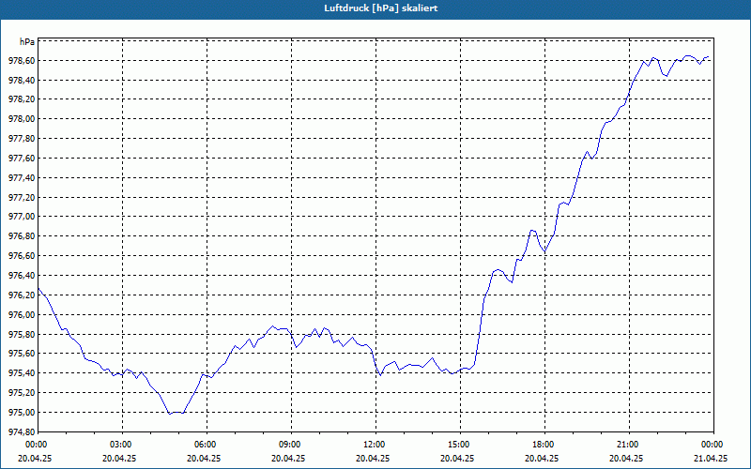Click the 978,60 y-axis label
Image resolution: width=751 pixels, height=469 pixels.
[22, 61]
